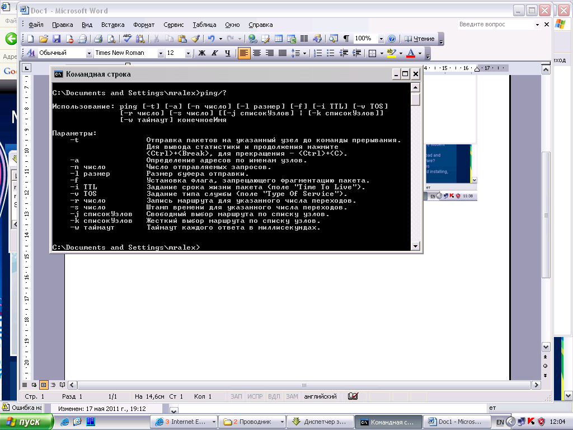Click the Open folder icon in Word toolbar
This screenshot has width=573, height=430.
(44, 39)
